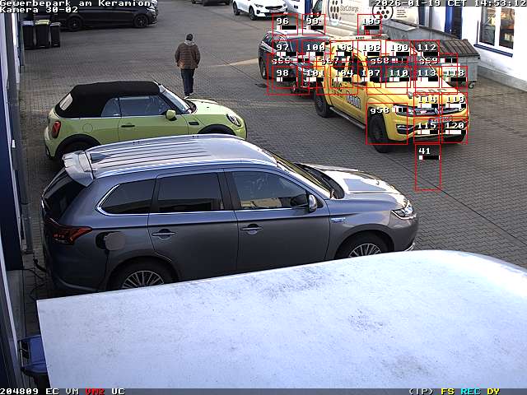Click the EC status indicator
The image size is (527, 395).
click(52, 391)
